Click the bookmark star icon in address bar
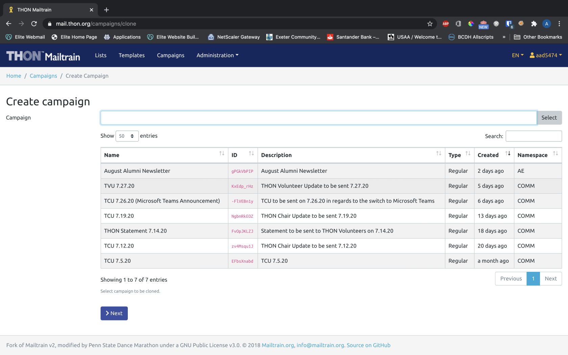The width and height of the screenshot is (568, 355). 430,24
